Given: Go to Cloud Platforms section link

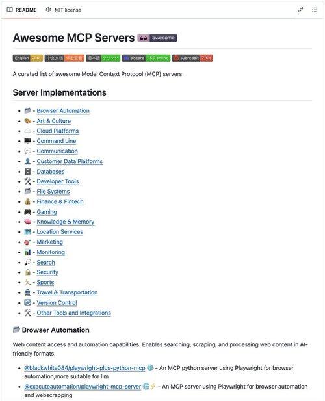Looking at the screenshot, I should tap(58, 131).
